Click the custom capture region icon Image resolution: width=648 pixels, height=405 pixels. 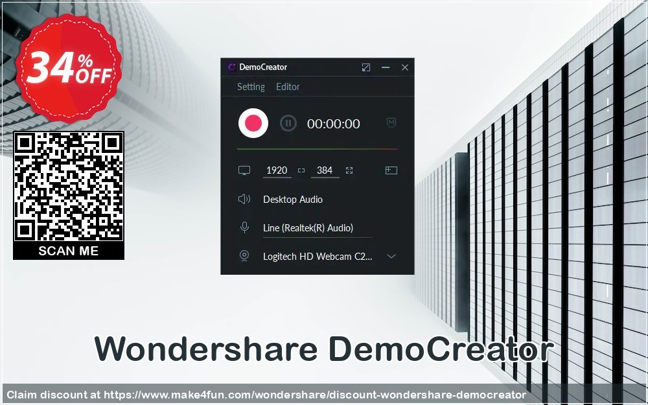[391, 170]
